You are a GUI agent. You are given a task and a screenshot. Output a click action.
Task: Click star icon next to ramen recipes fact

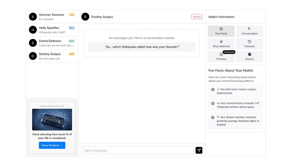tap(213, 89)
